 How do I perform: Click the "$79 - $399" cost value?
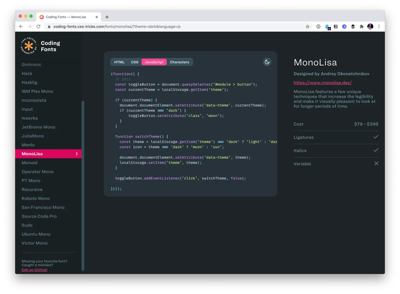(366, 124)
